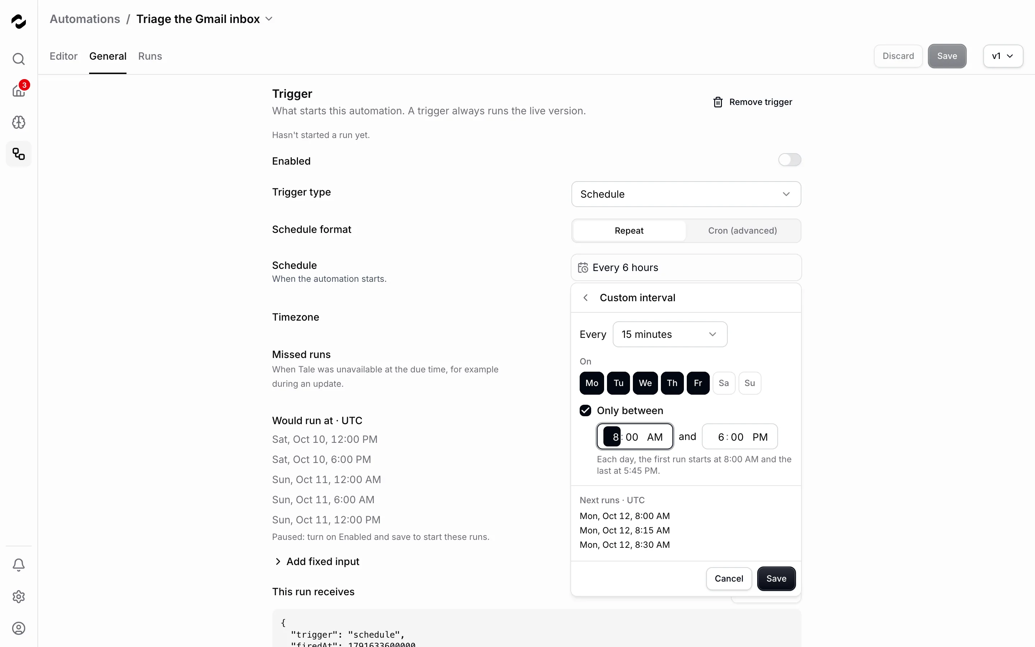
Task: Click Cancel in the Custom interval popup
Action: click(x=729, y=579)
